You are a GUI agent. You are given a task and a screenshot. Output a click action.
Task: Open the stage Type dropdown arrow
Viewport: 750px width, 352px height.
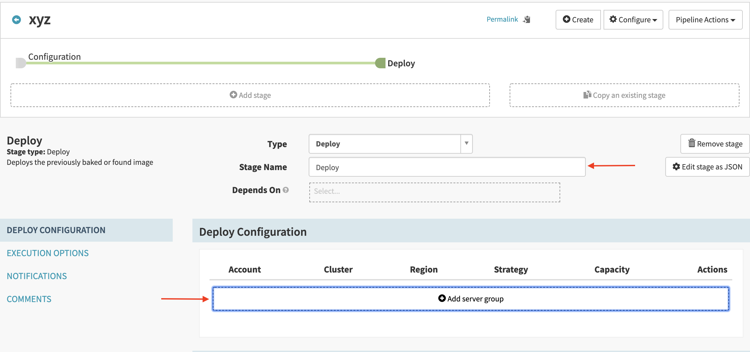point(466,143)
